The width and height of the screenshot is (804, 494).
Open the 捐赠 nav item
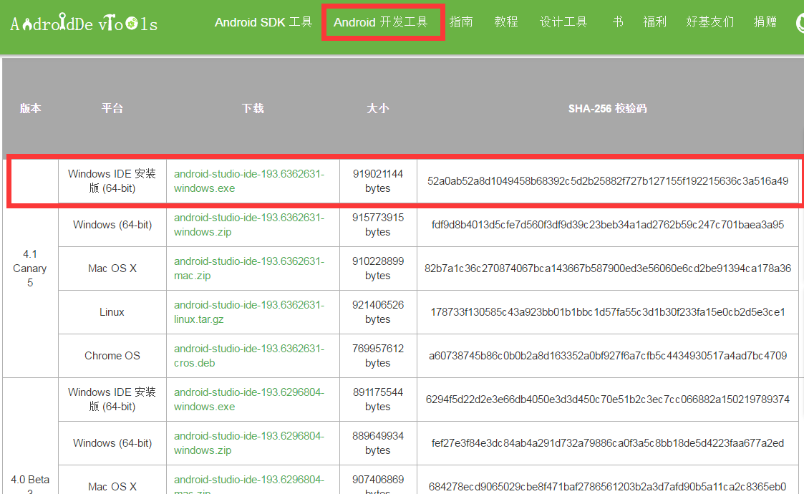click(765, 22)
